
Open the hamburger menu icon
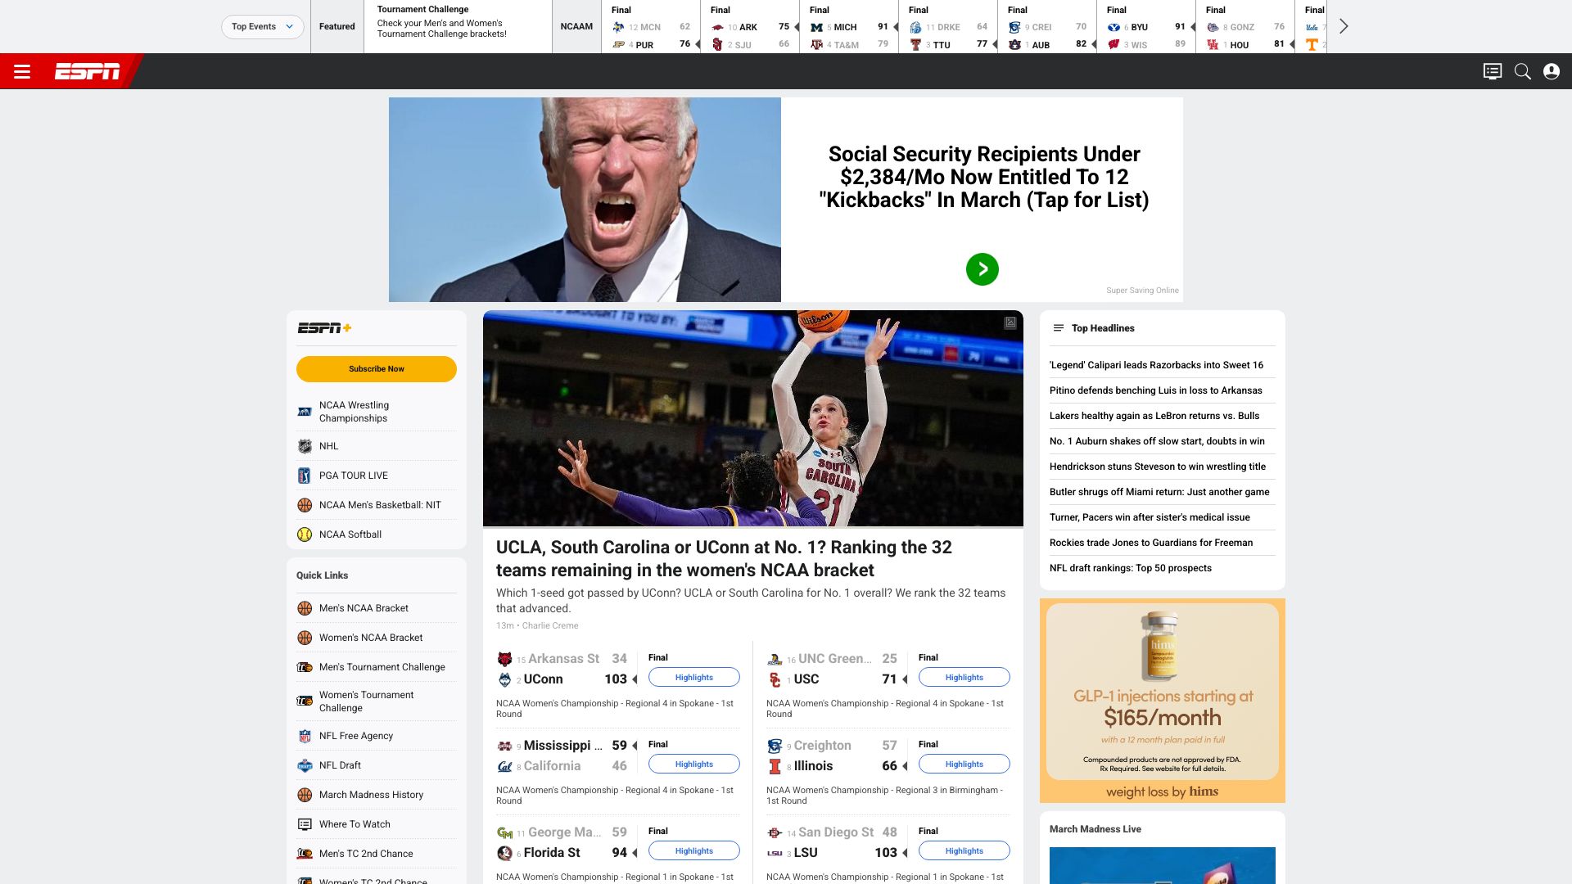tap(22, 72)
